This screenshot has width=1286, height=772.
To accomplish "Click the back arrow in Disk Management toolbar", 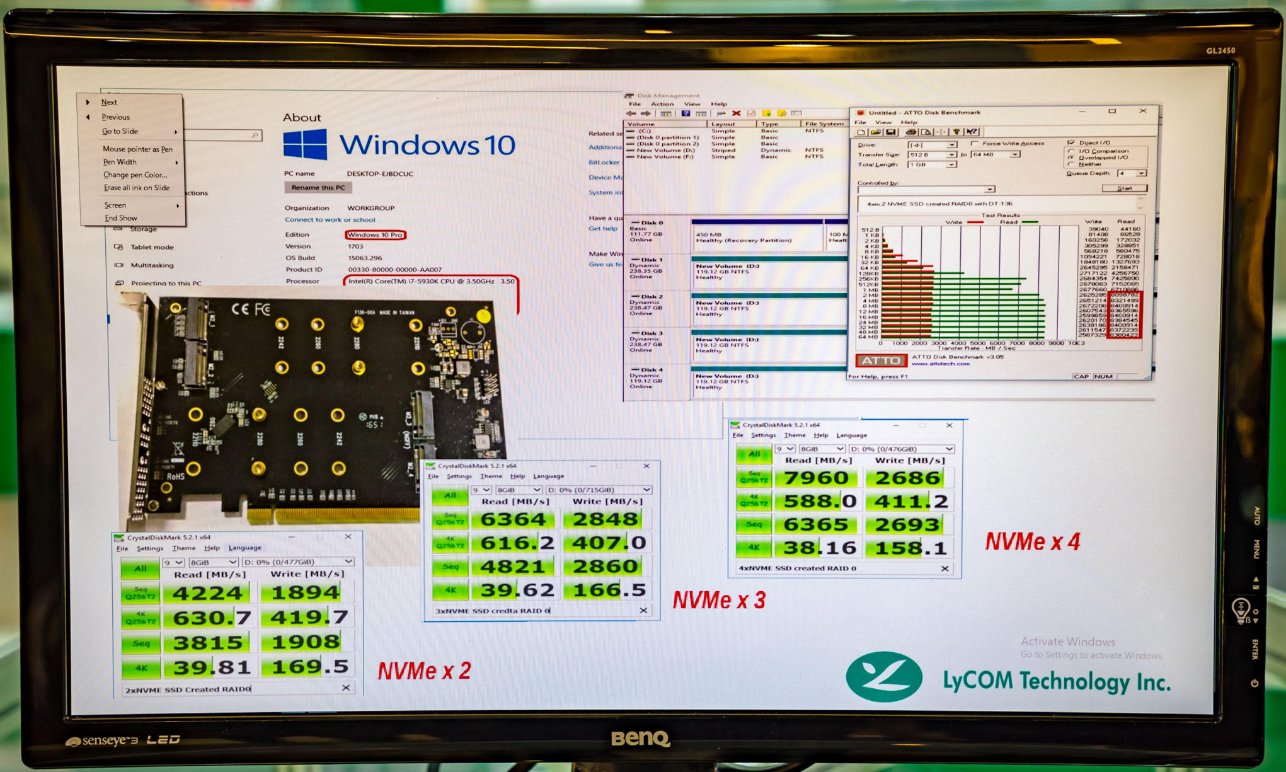I will [631, 113].
